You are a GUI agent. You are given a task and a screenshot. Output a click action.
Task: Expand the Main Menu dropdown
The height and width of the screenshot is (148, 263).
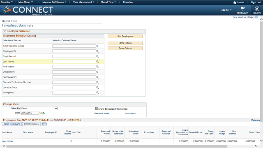coord(25,2)
